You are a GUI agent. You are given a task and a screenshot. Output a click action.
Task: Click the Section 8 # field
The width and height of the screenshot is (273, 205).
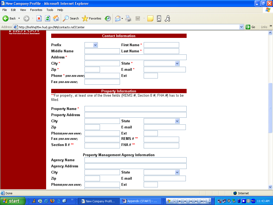(x=102, y=145)
